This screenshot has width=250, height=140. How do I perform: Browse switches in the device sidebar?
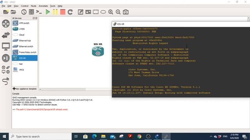[6, 35]
